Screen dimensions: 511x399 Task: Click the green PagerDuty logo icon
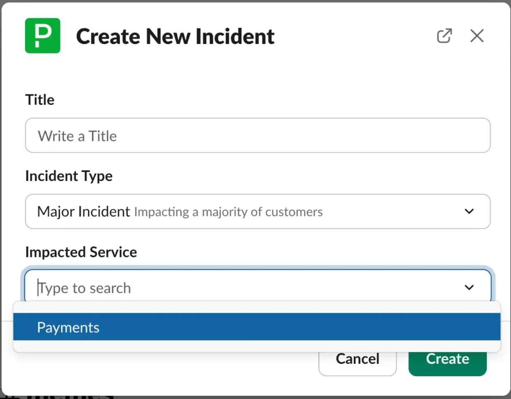pos(43,36)
